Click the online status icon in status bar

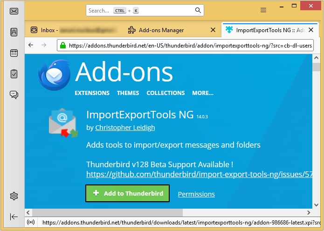(x=31, y=222)
